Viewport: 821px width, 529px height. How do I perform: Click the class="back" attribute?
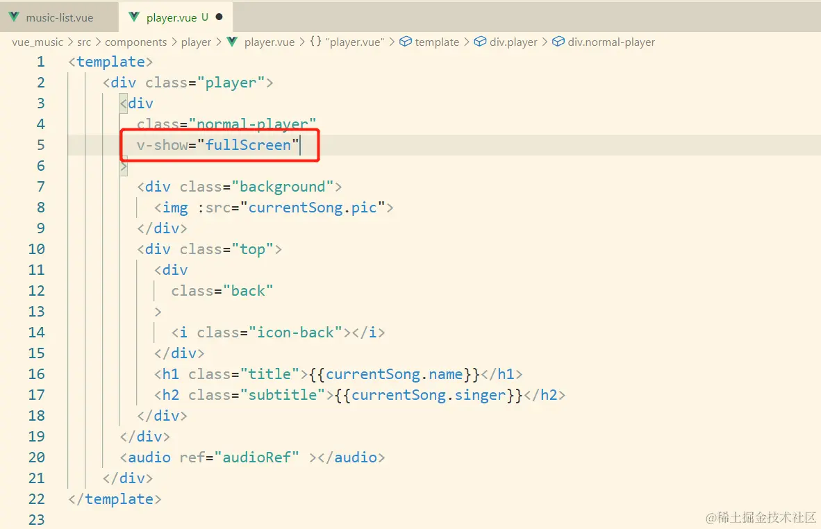tap(222, 291)
